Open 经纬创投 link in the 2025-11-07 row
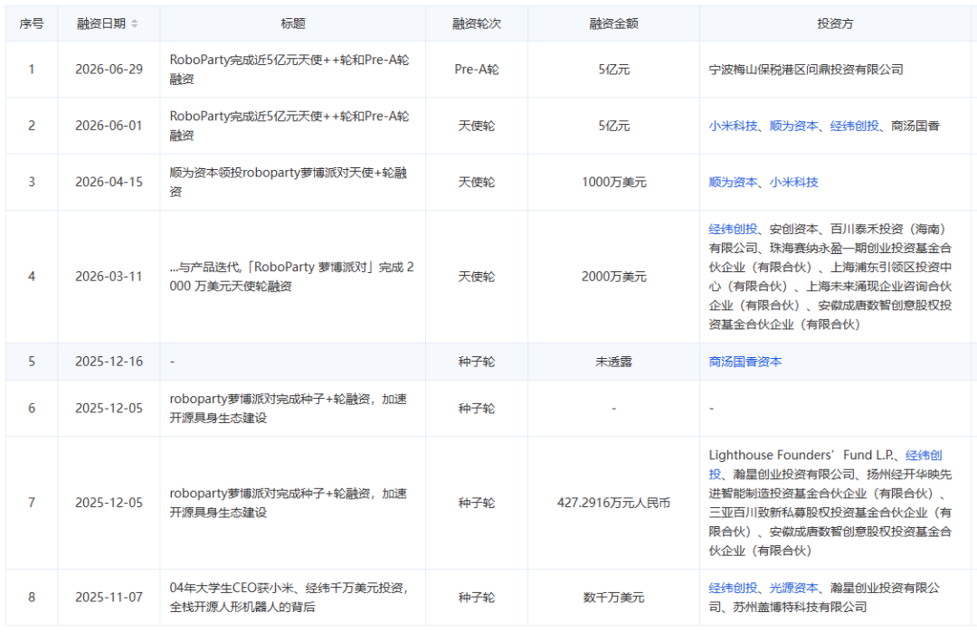Viewport: 977px width, 632px height. [733, 588]
